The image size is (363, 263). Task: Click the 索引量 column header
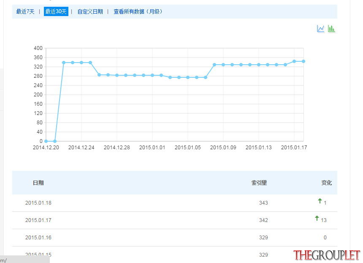click(259, 183)
